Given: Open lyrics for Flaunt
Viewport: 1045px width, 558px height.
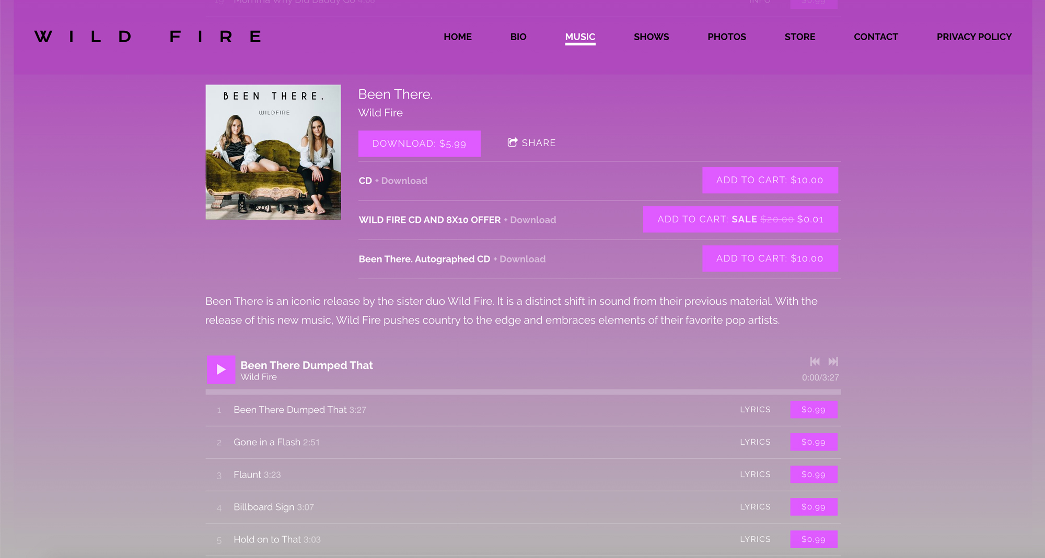Looking at the screenshot, I should click(755, 474).
